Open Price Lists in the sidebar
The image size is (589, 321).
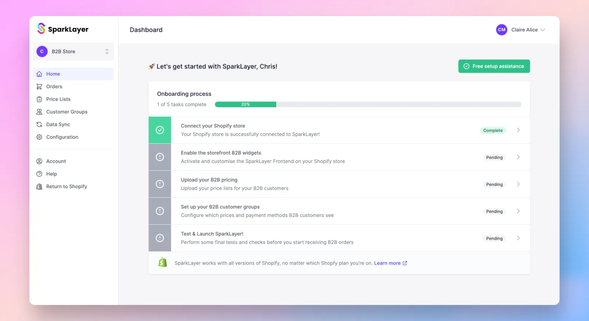coord(74,99)
